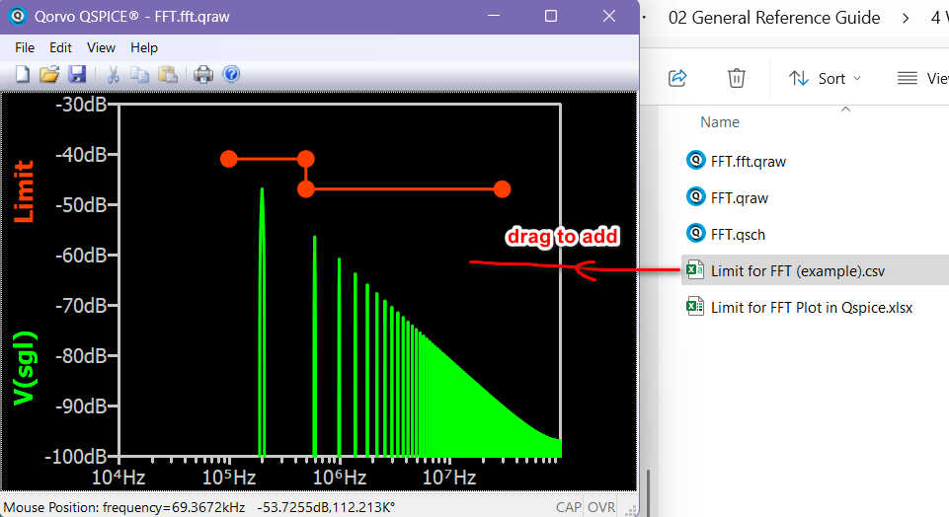The width and height of the screenshot is (949, 517).
Task: Open help via the blue question mark icon
Action: click(231, 74)
